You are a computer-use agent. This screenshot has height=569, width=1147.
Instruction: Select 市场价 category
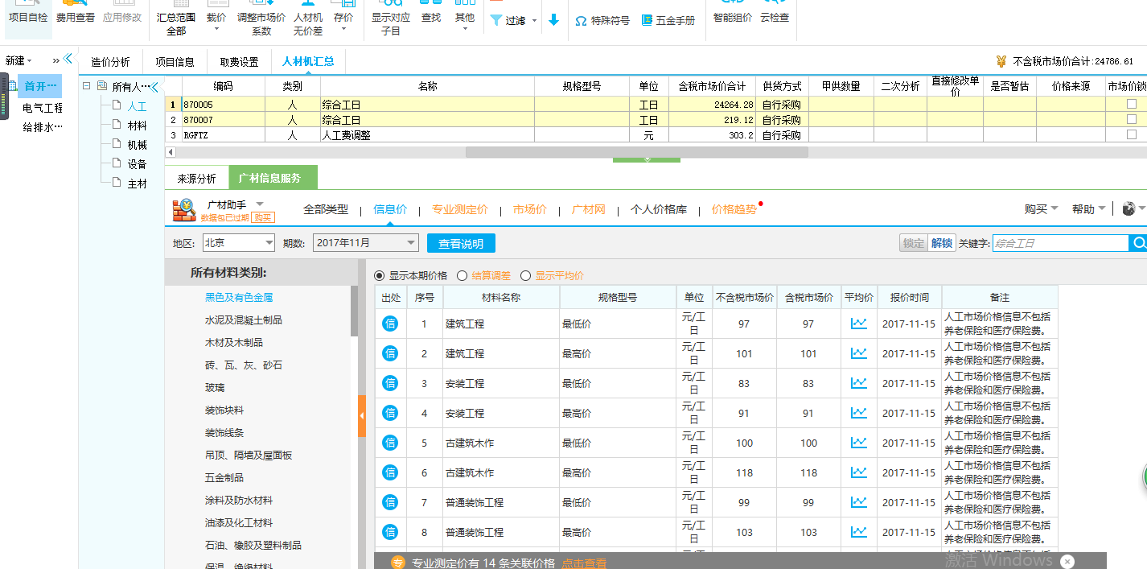[x=529, y=209]
